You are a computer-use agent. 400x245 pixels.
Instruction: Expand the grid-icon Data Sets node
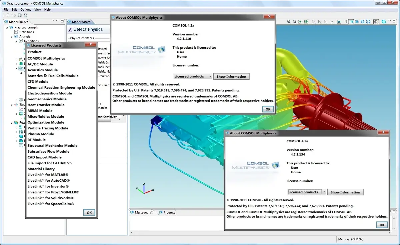point(16,127)
